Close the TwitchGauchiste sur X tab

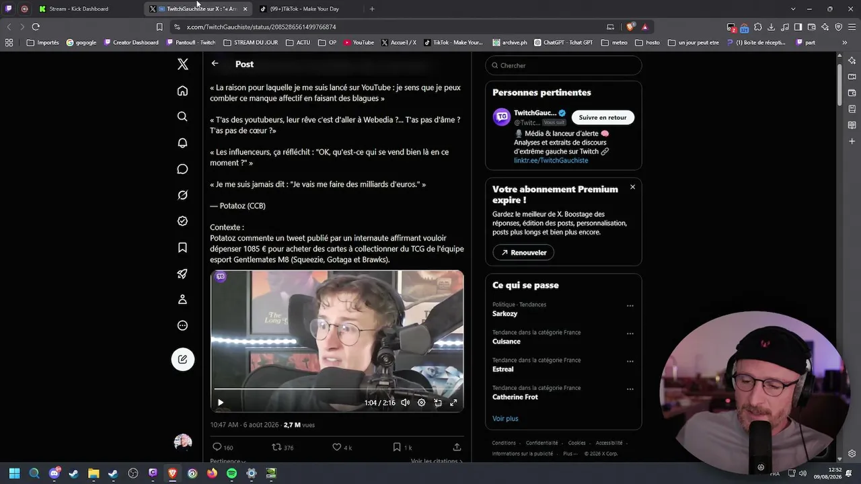(245, 9)
